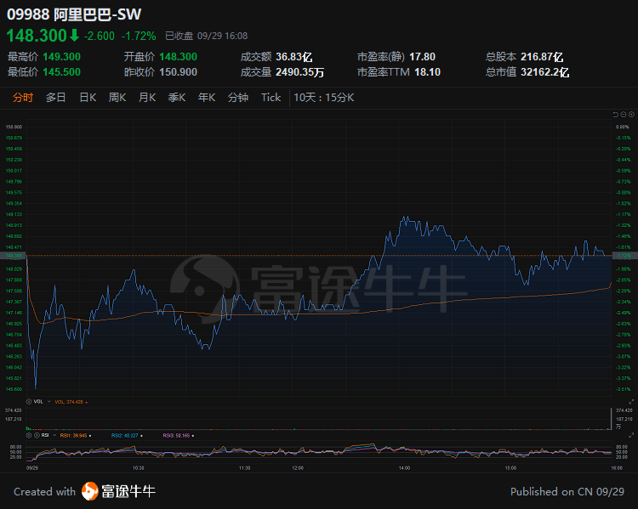
Task: Open RSI indicator settings gear icon
Action: coord(29,435)
